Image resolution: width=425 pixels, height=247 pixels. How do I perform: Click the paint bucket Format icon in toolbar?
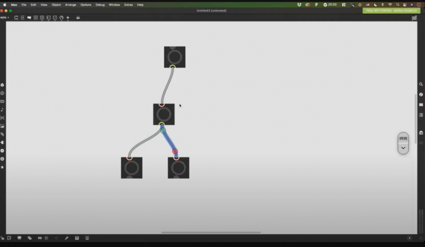(78, 18)
